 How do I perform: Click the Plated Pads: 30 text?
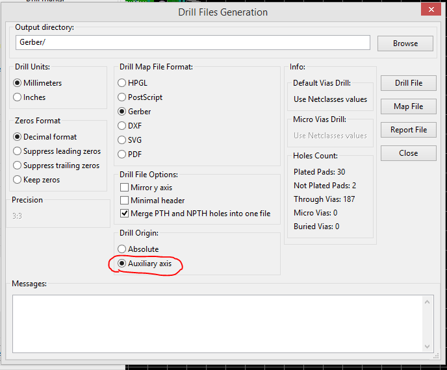pyautogui.click(x=319, y=172)
